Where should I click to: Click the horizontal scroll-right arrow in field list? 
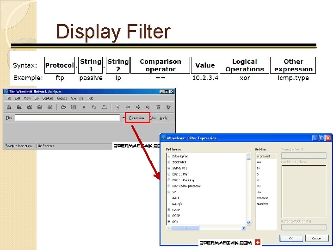[244, 228]
